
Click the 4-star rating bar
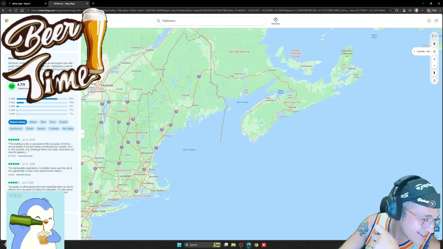click(x=42, y=103)
